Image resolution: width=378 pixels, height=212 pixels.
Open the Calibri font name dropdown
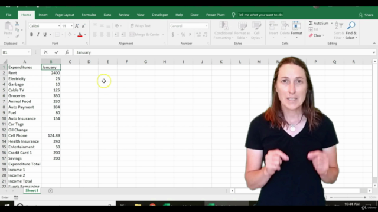click(59, 26)
